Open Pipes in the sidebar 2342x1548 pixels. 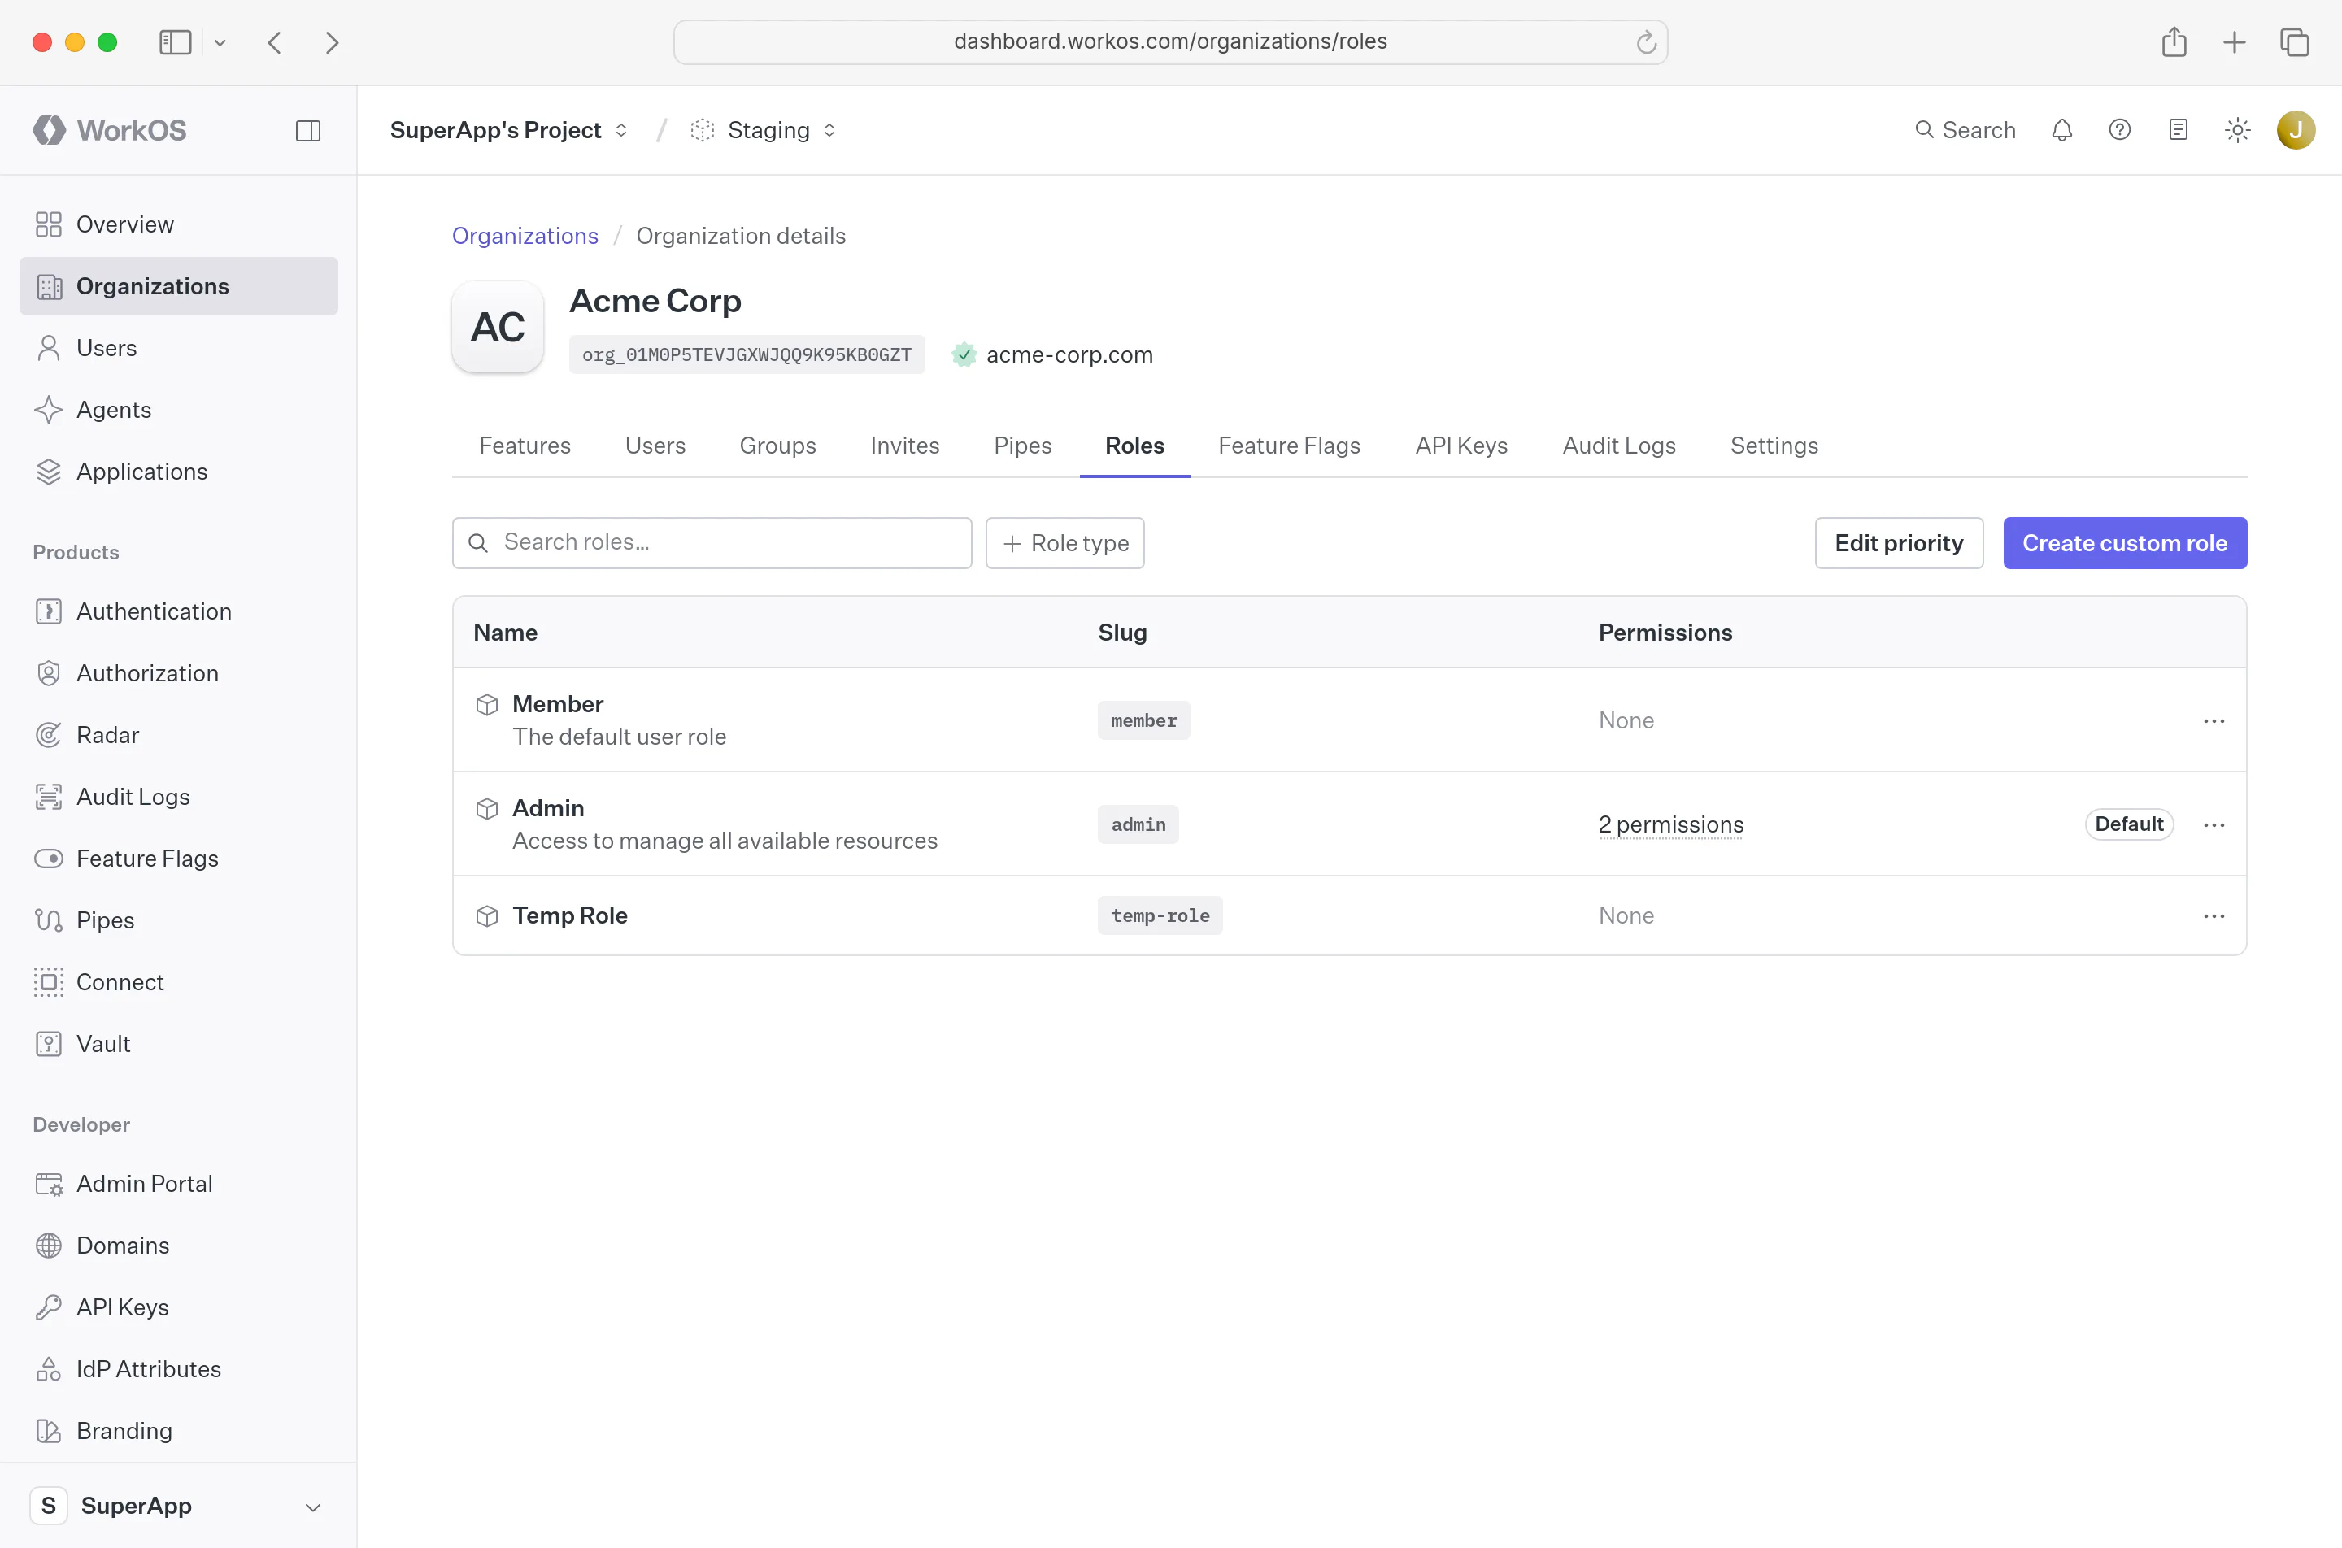179,920
